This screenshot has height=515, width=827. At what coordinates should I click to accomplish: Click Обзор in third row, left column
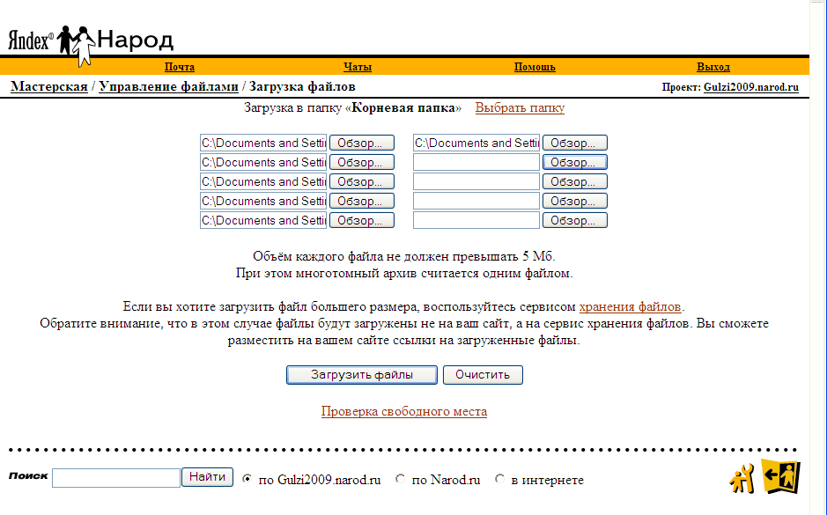pyautogui.click(x=362, y=181)
